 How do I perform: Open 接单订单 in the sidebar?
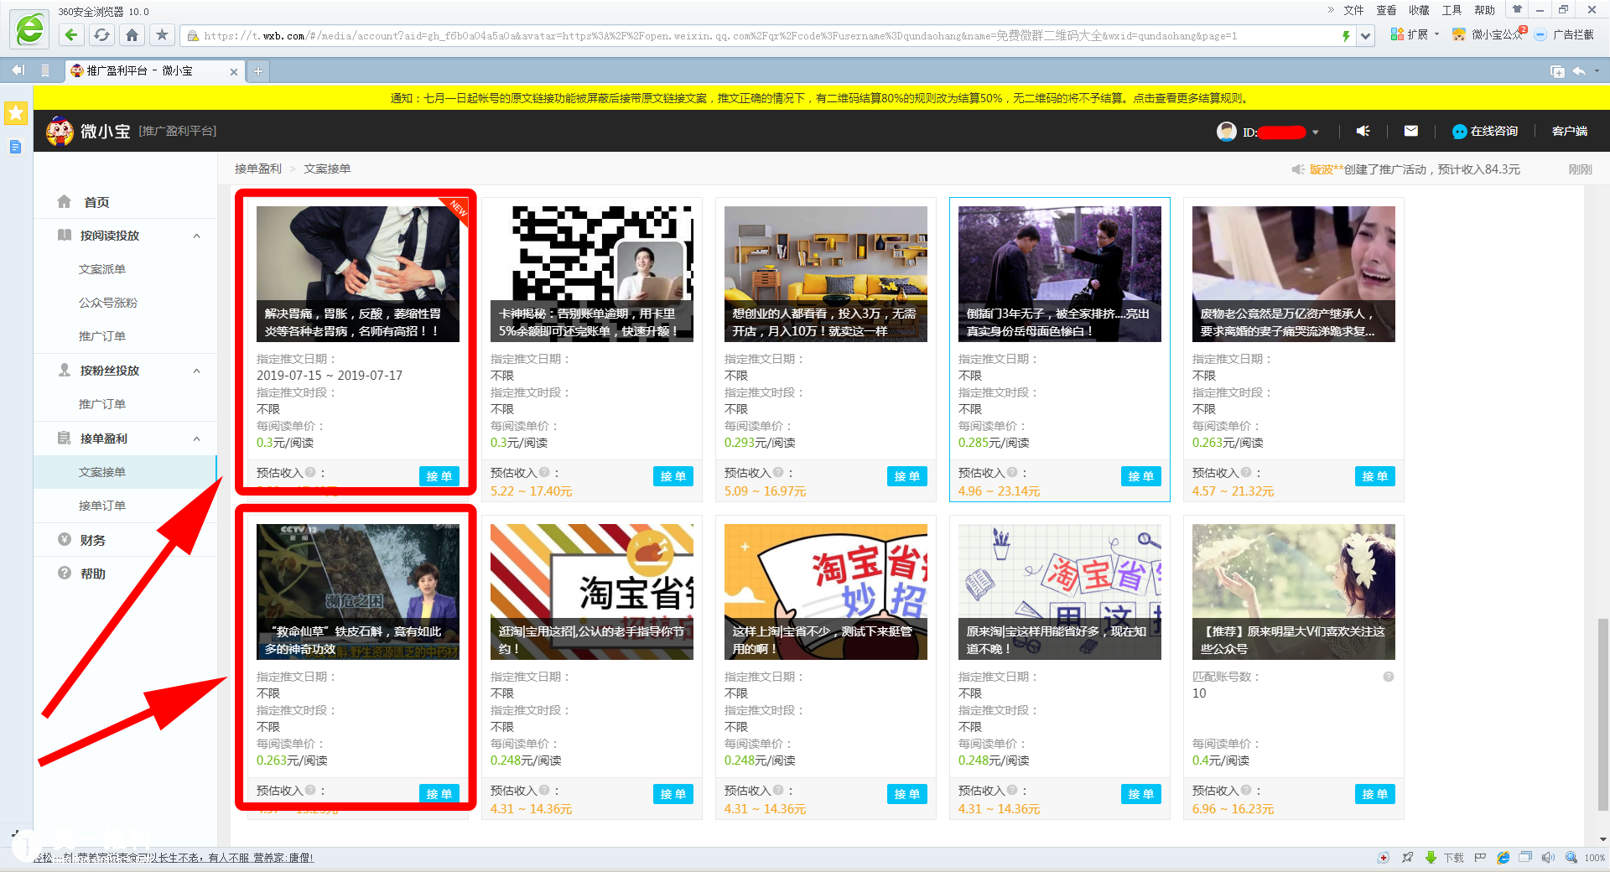click(x=102, y=506)
